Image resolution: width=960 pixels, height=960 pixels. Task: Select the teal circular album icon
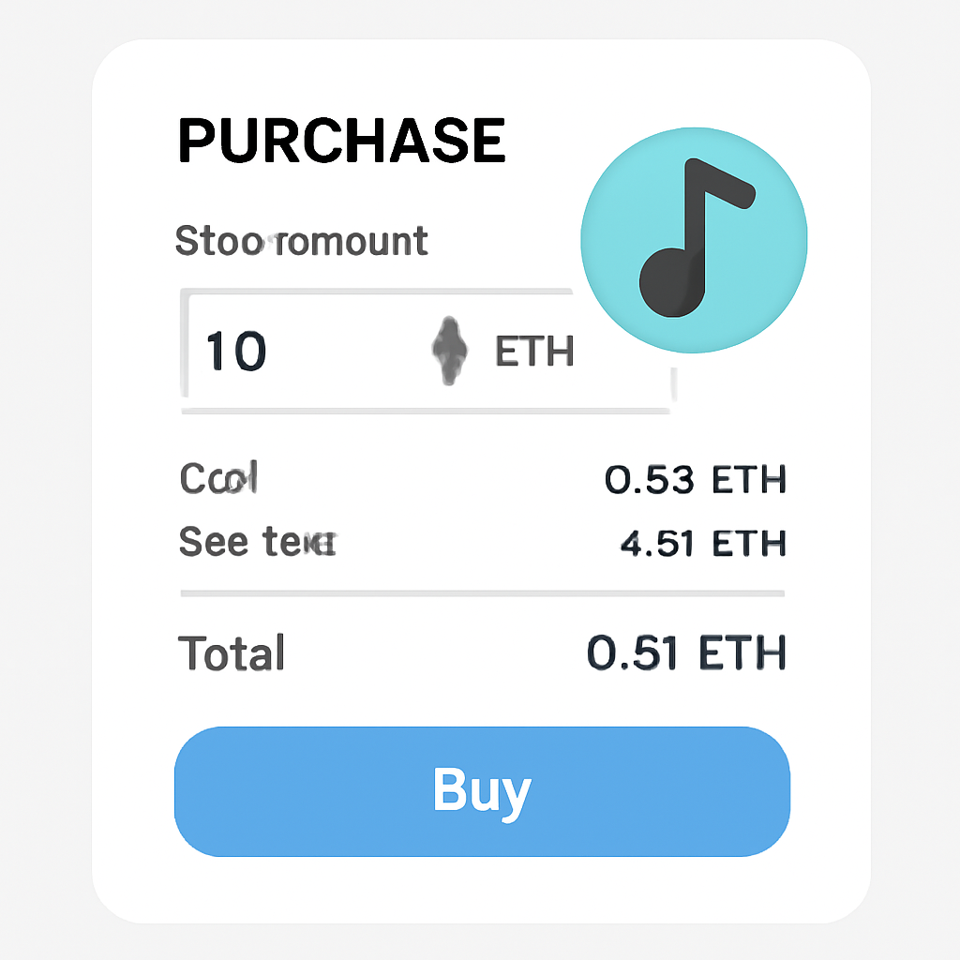[x=694, y=239]
